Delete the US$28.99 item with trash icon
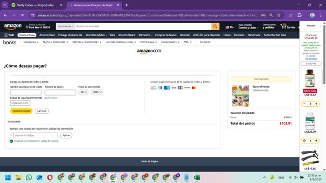The height and width of the screenshot is (183, 326). click(305, 141)
